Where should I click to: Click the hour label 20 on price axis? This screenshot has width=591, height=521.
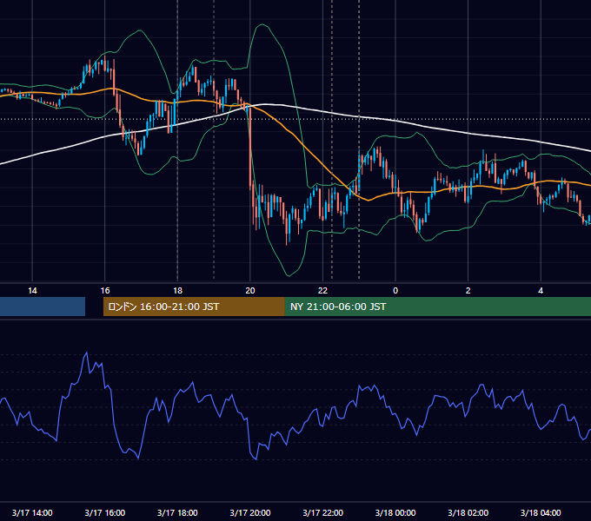point(250,291)
